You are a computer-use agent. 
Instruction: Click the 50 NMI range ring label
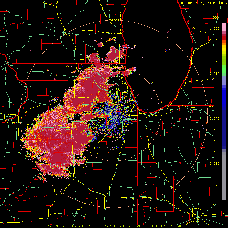(114, 67)
